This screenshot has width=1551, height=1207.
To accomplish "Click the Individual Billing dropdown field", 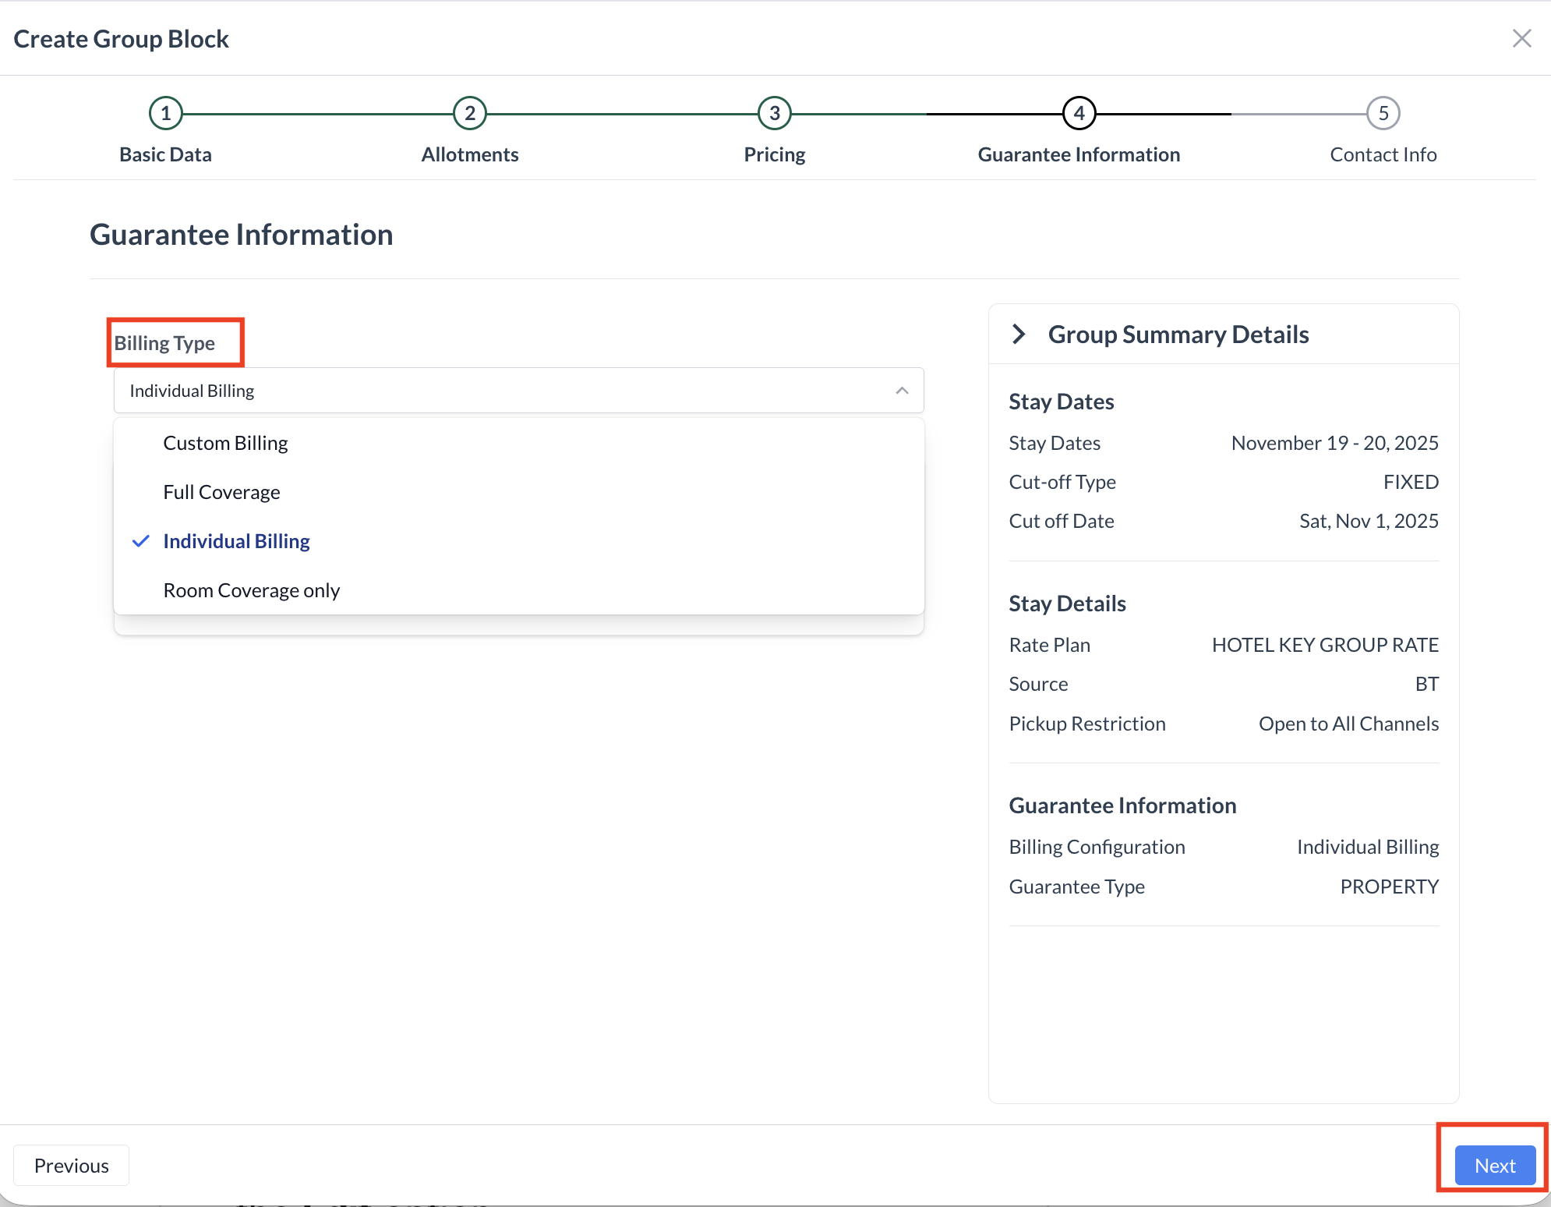I will [x=499, y=391].
